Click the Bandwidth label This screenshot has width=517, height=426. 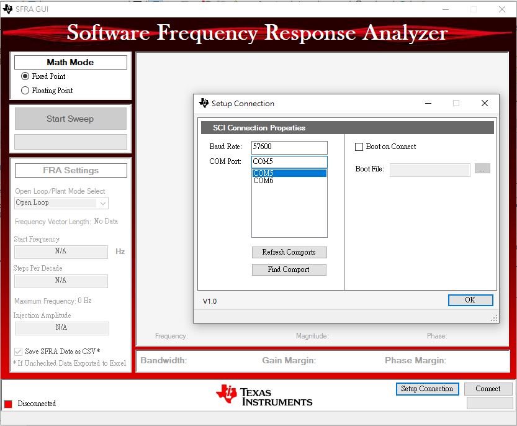pos(164,360)
